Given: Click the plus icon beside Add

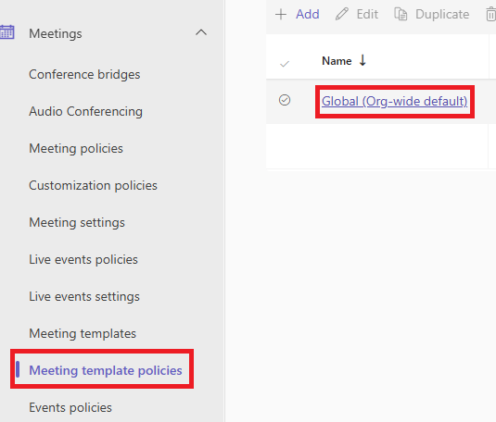Looking at the screenshot, I should pyautogui.click(x=281, y=15).
